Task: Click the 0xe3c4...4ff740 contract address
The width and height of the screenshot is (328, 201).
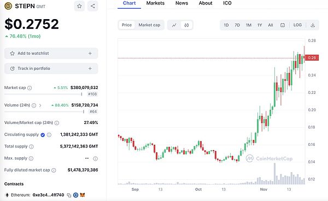Action: [x=48, y=195]
